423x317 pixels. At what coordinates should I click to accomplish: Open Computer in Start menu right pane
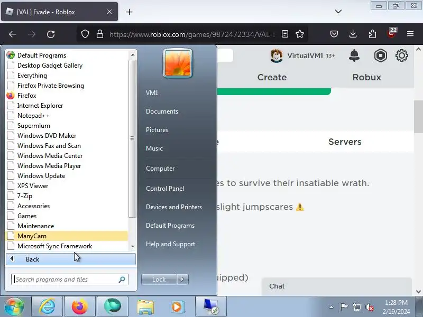pos(160,169)
